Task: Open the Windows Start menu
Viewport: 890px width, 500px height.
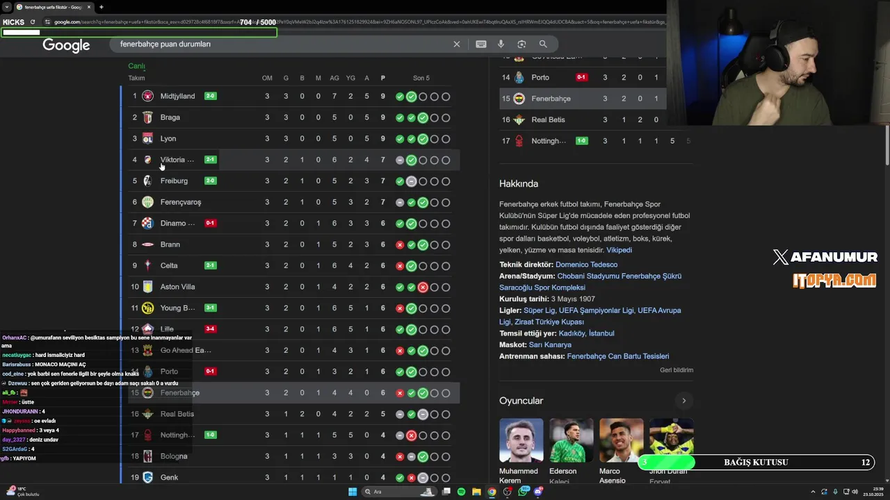Action: click(x=353, y=492)
